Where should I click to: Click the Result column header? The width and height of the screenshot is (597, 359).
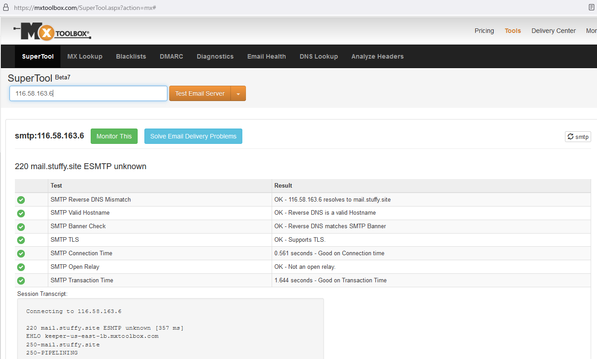tap(283, 185)
